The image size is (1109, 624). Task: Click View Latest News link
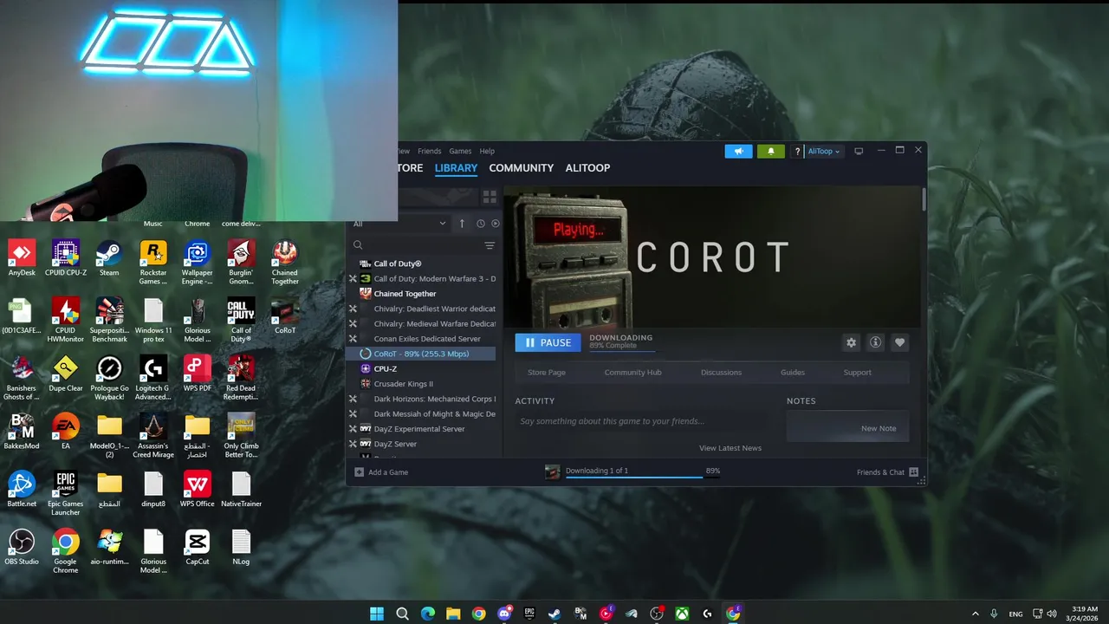click(730, 448)
